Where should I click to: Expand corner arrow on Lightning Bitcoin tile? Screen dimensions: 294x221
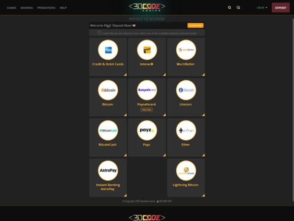click(x=203, y=195)
